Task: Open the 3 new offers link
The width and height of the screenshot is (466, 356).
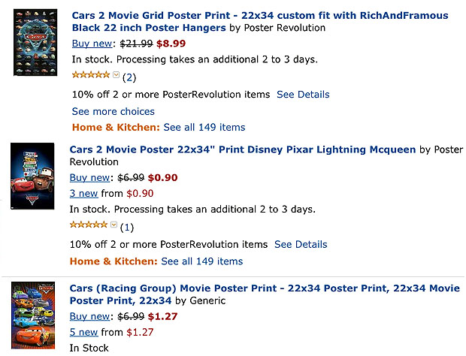Action: coord(84,194)
